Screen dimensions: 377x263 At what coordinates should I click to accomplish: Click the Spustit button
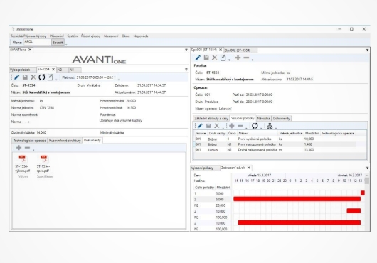(58, 43)
